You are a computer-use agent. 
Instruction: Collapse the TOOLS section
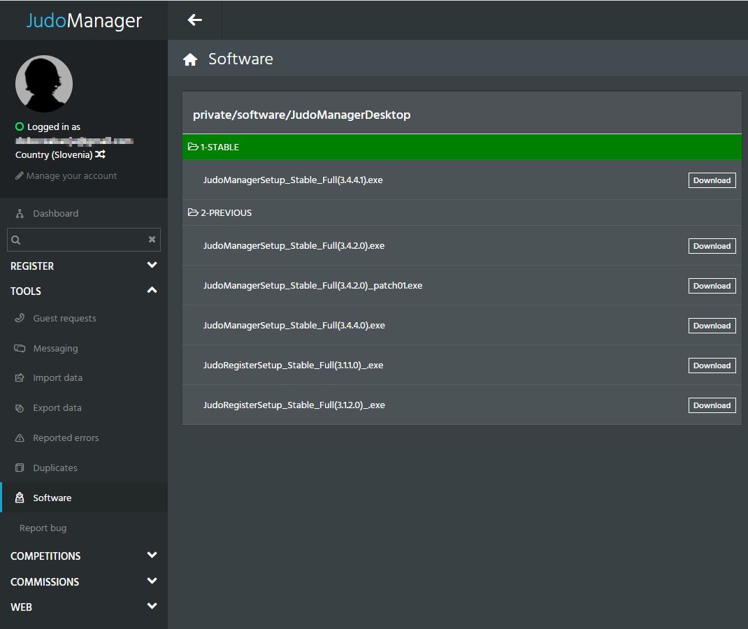[x=84, y=291]
